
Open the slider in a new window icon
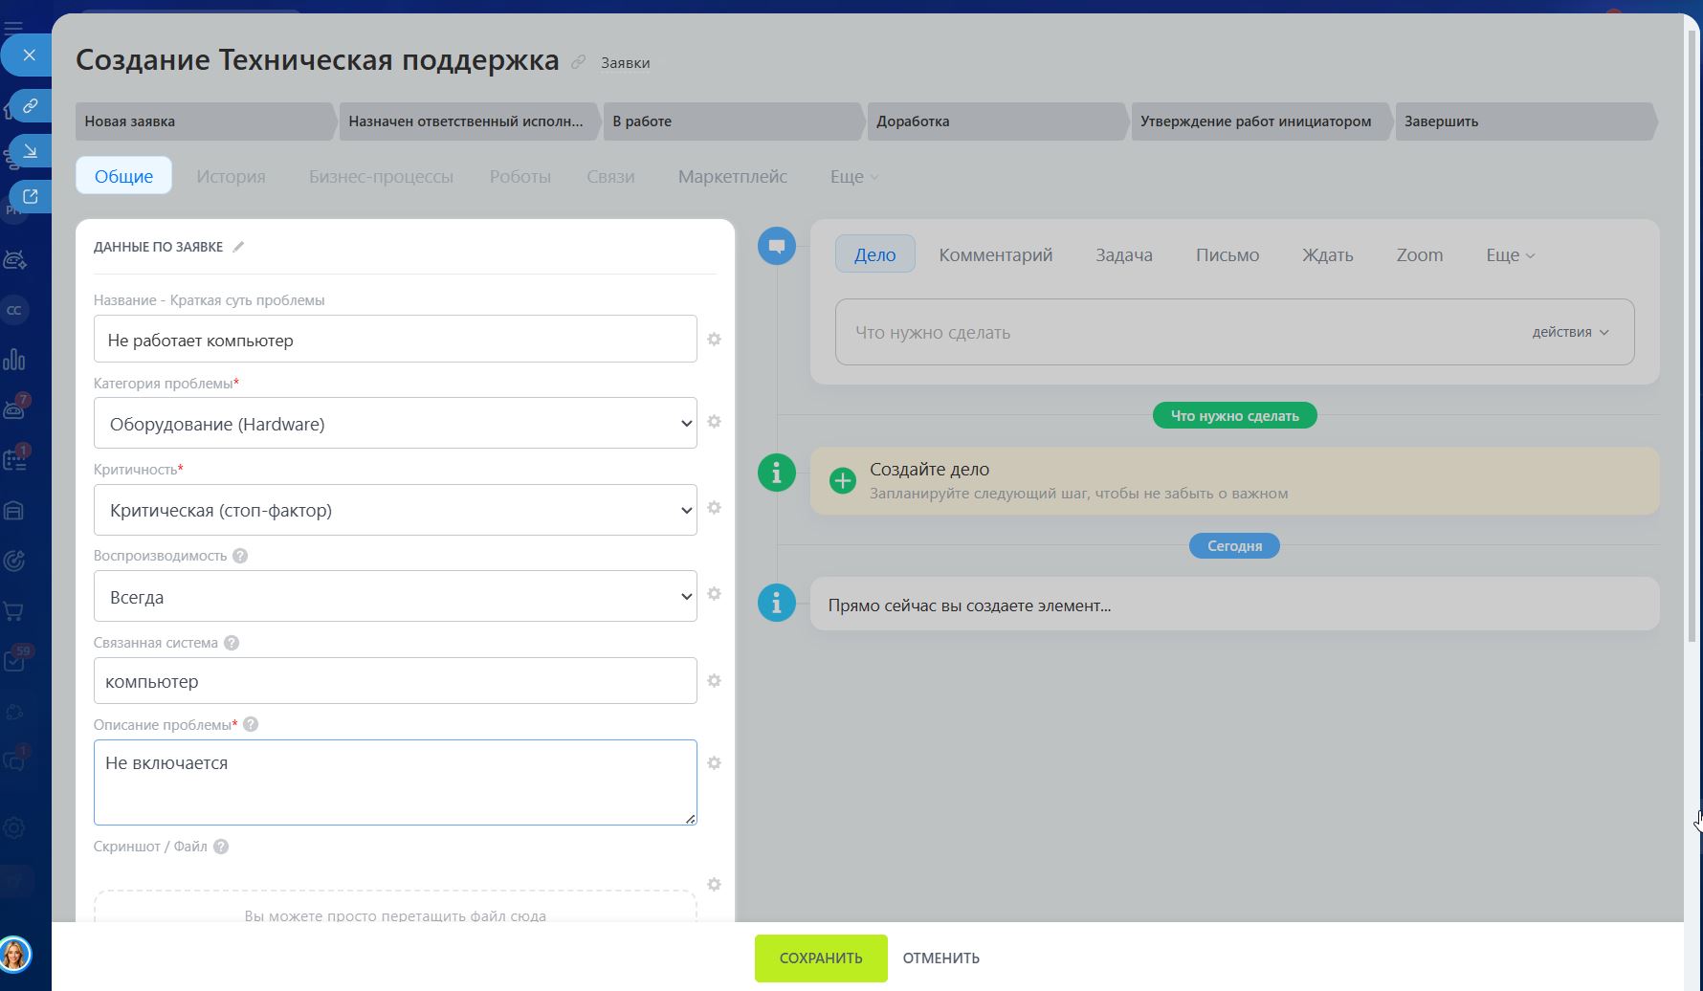30,196
